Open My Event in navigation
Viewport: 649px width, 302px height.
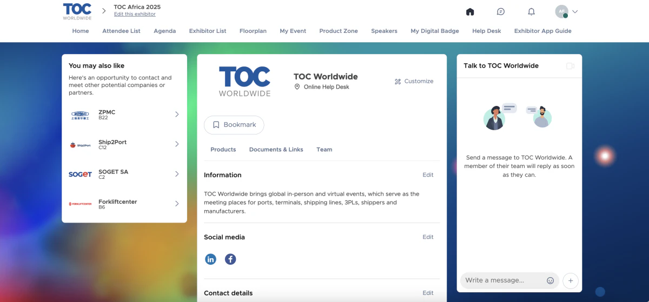coord(293,31)
